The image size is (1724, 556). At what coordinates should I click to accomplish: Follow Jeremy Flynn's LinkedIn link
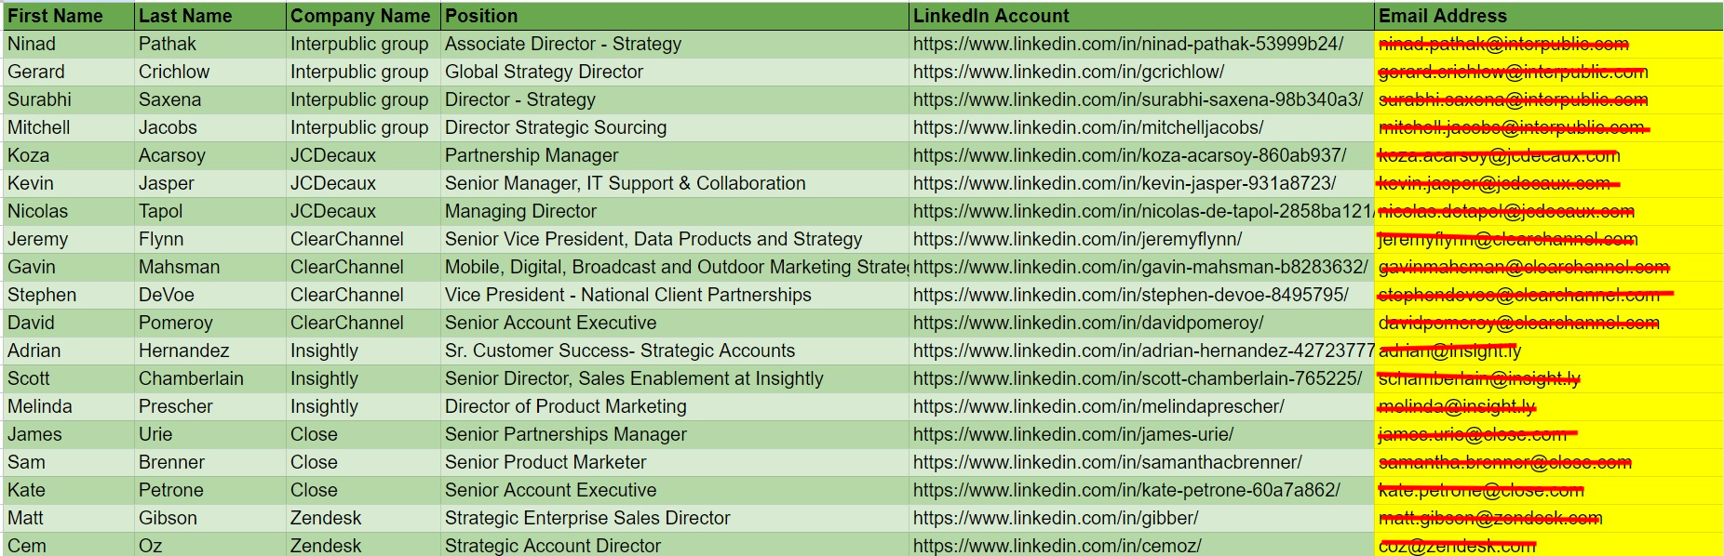(1077, 239)
